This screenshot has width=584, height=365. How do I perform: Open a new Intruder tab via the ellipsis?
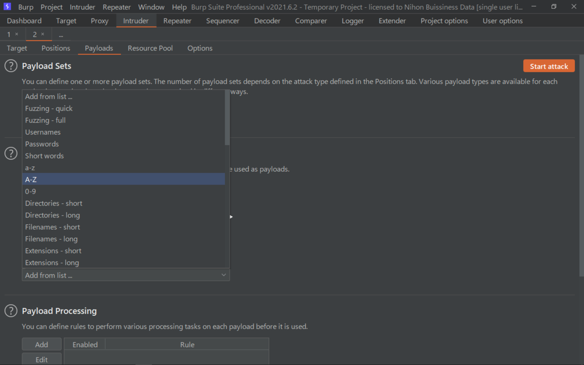coord(61,35)
